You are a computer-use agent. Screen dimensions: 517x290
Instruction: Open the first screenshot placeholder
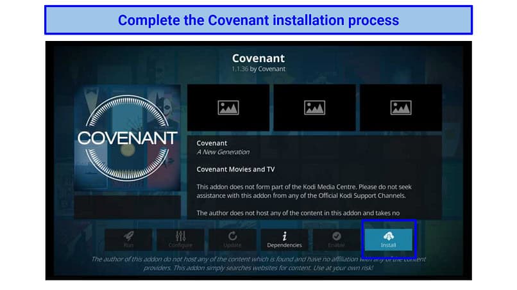[x=228, y=108]
